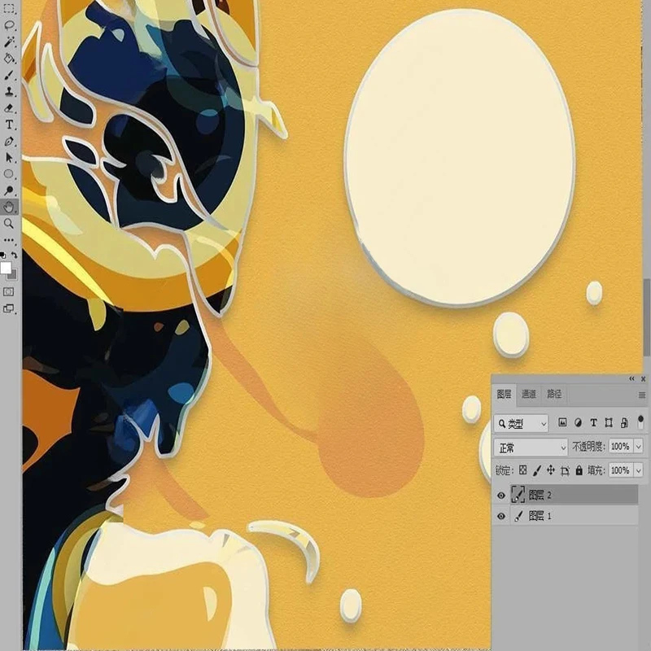Switch to the 路径 tab
This screenshot has width=651, height=651.
pos(554,394)
